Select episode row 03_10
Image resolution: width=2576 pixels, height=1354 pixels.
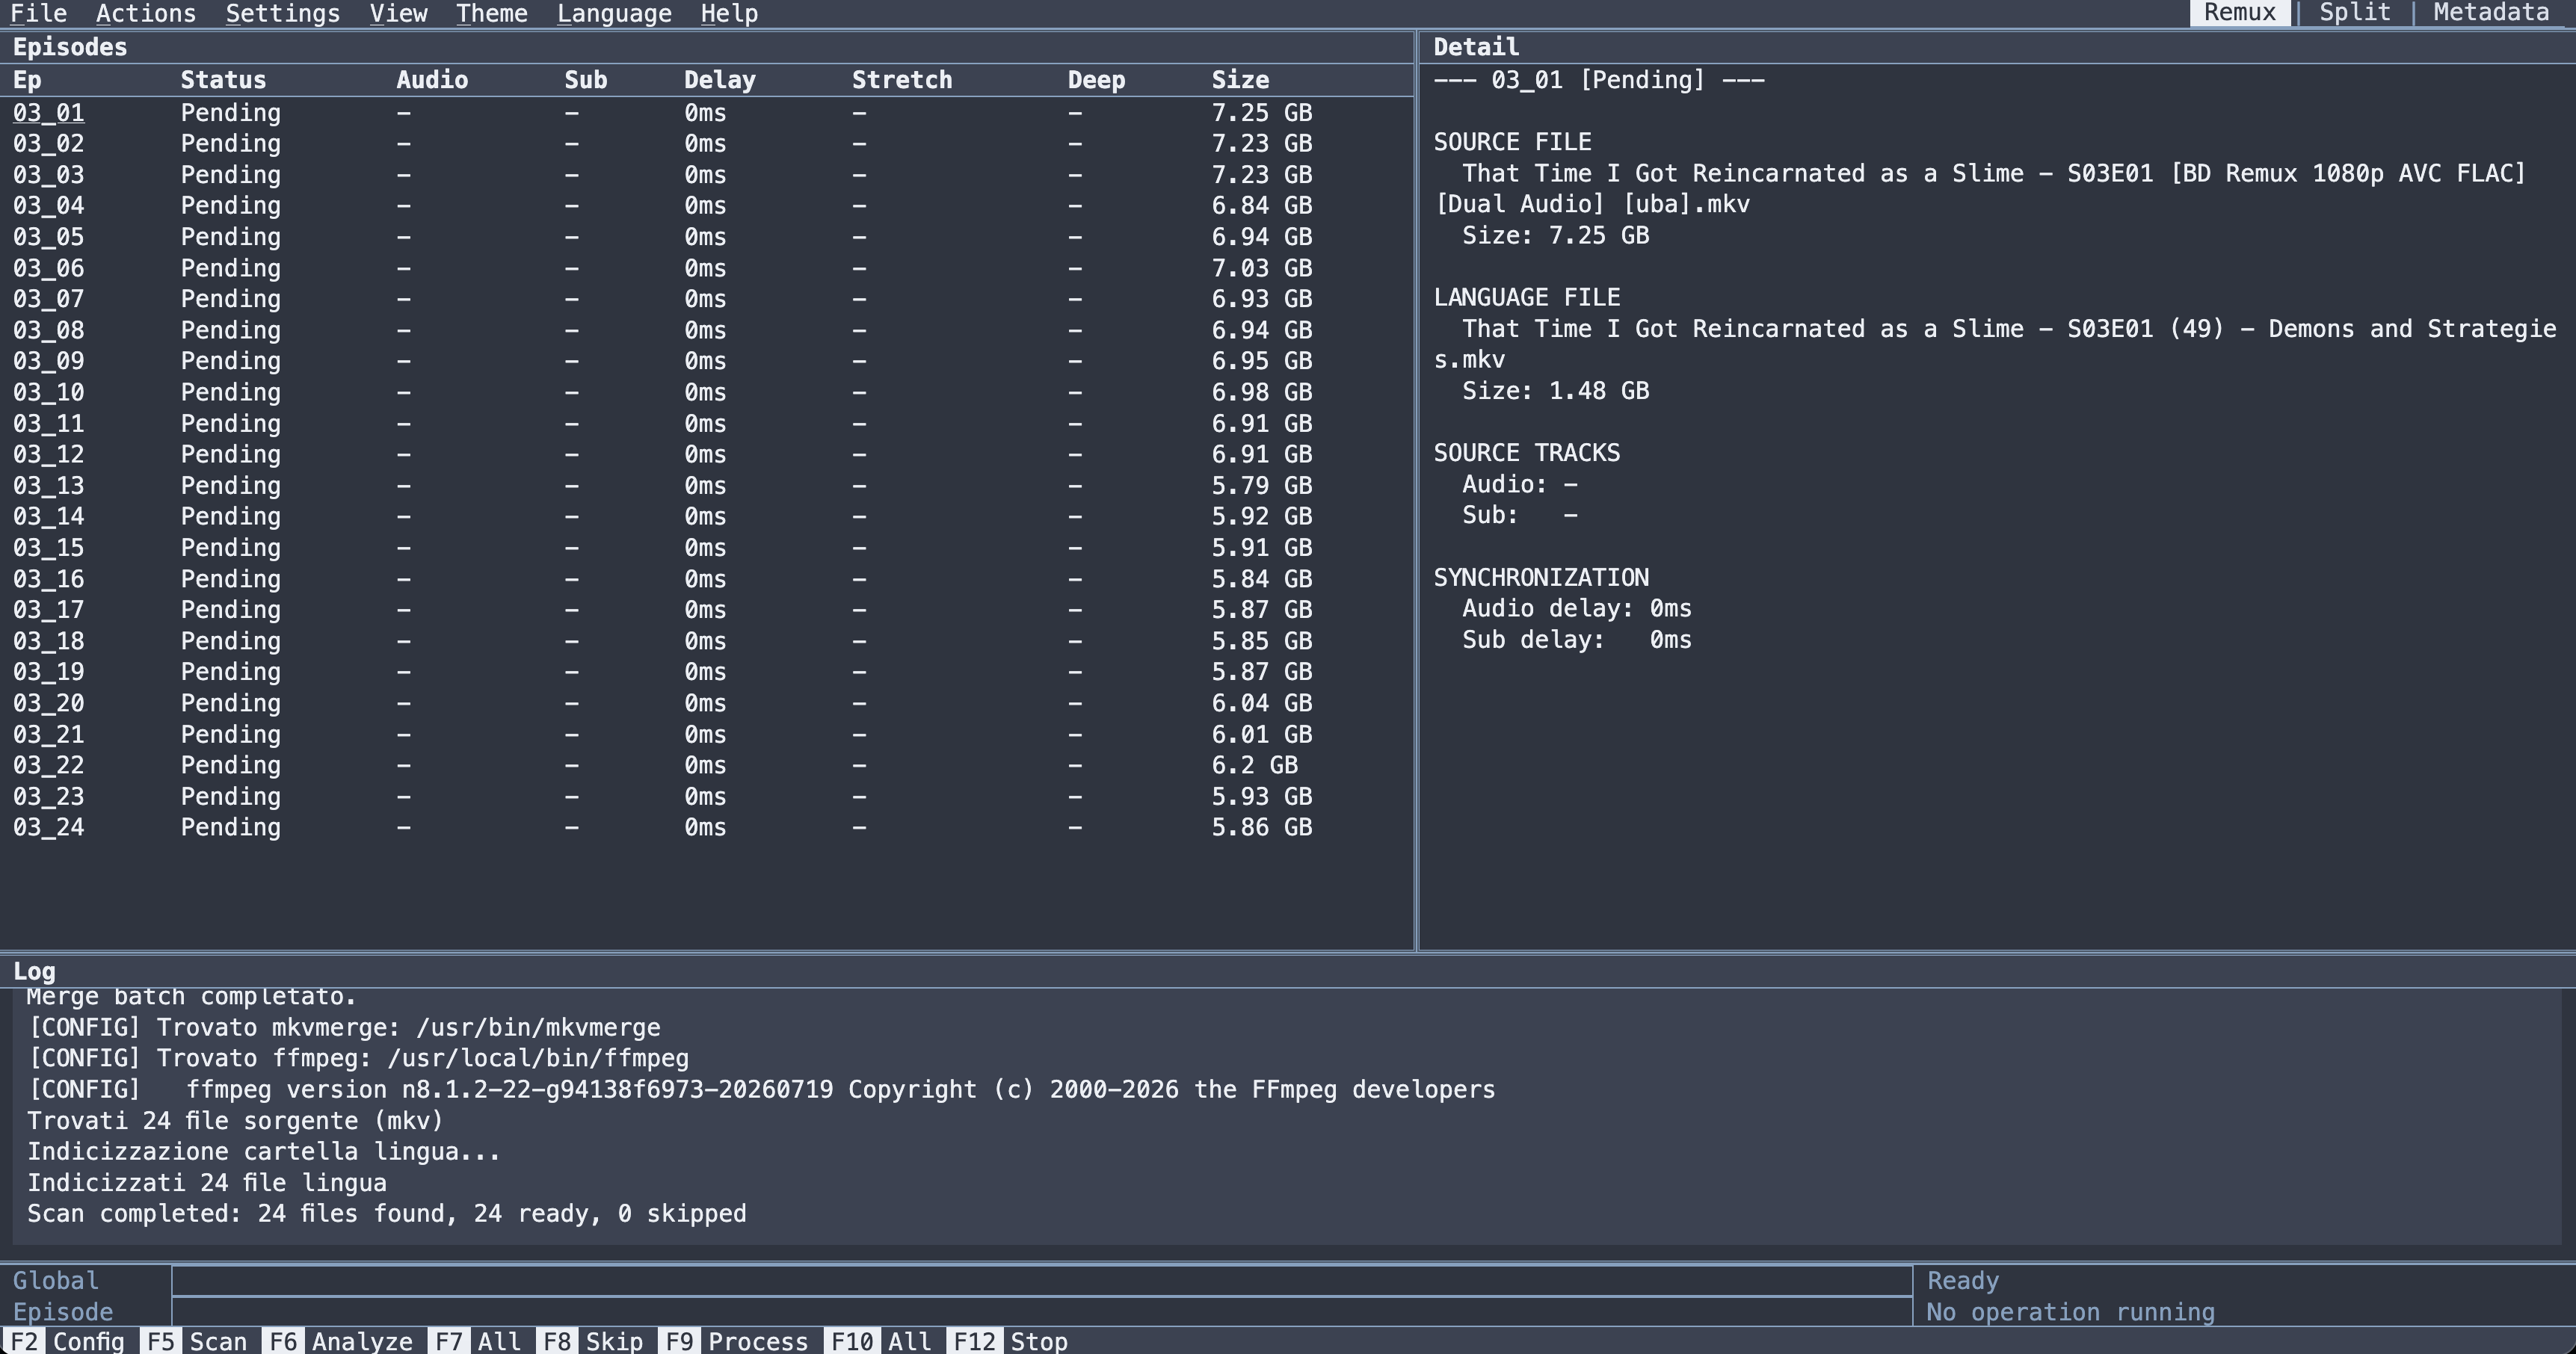pyautogui.click(x=706, y=392)
